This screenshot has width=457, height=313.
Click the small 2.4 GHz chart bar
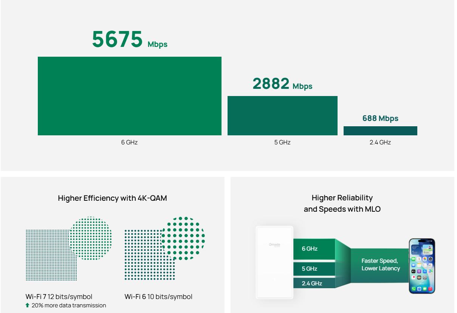(x=380, y=131)
